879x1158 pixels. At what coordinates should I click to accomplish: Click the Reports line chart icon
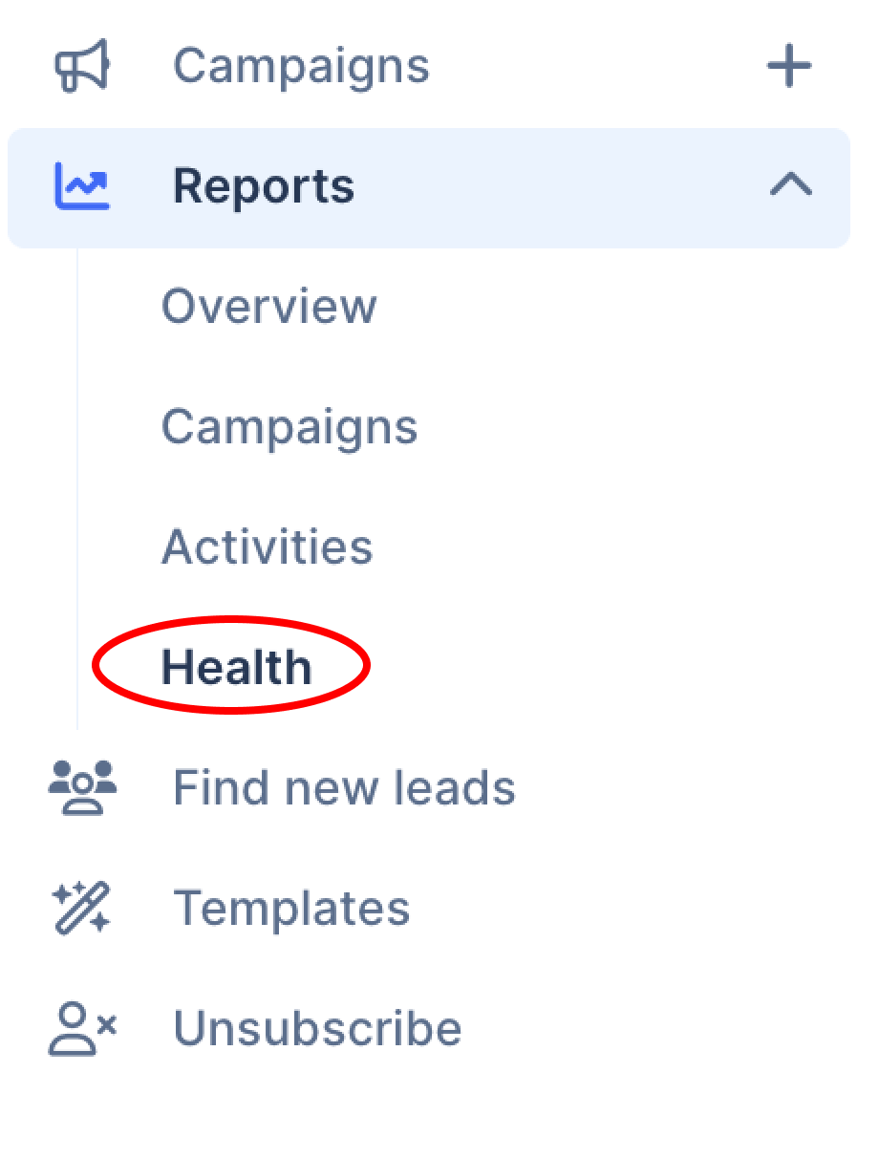[x=82, y=186]
